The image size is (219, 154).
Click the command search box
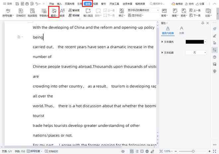pyautogui.click(x=158, y=4)
